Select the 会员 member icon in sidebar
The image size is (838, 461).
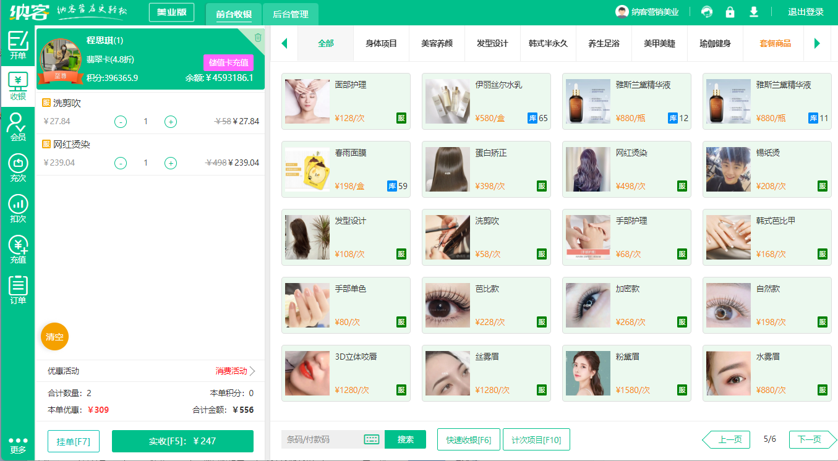(x=18, y=127)
